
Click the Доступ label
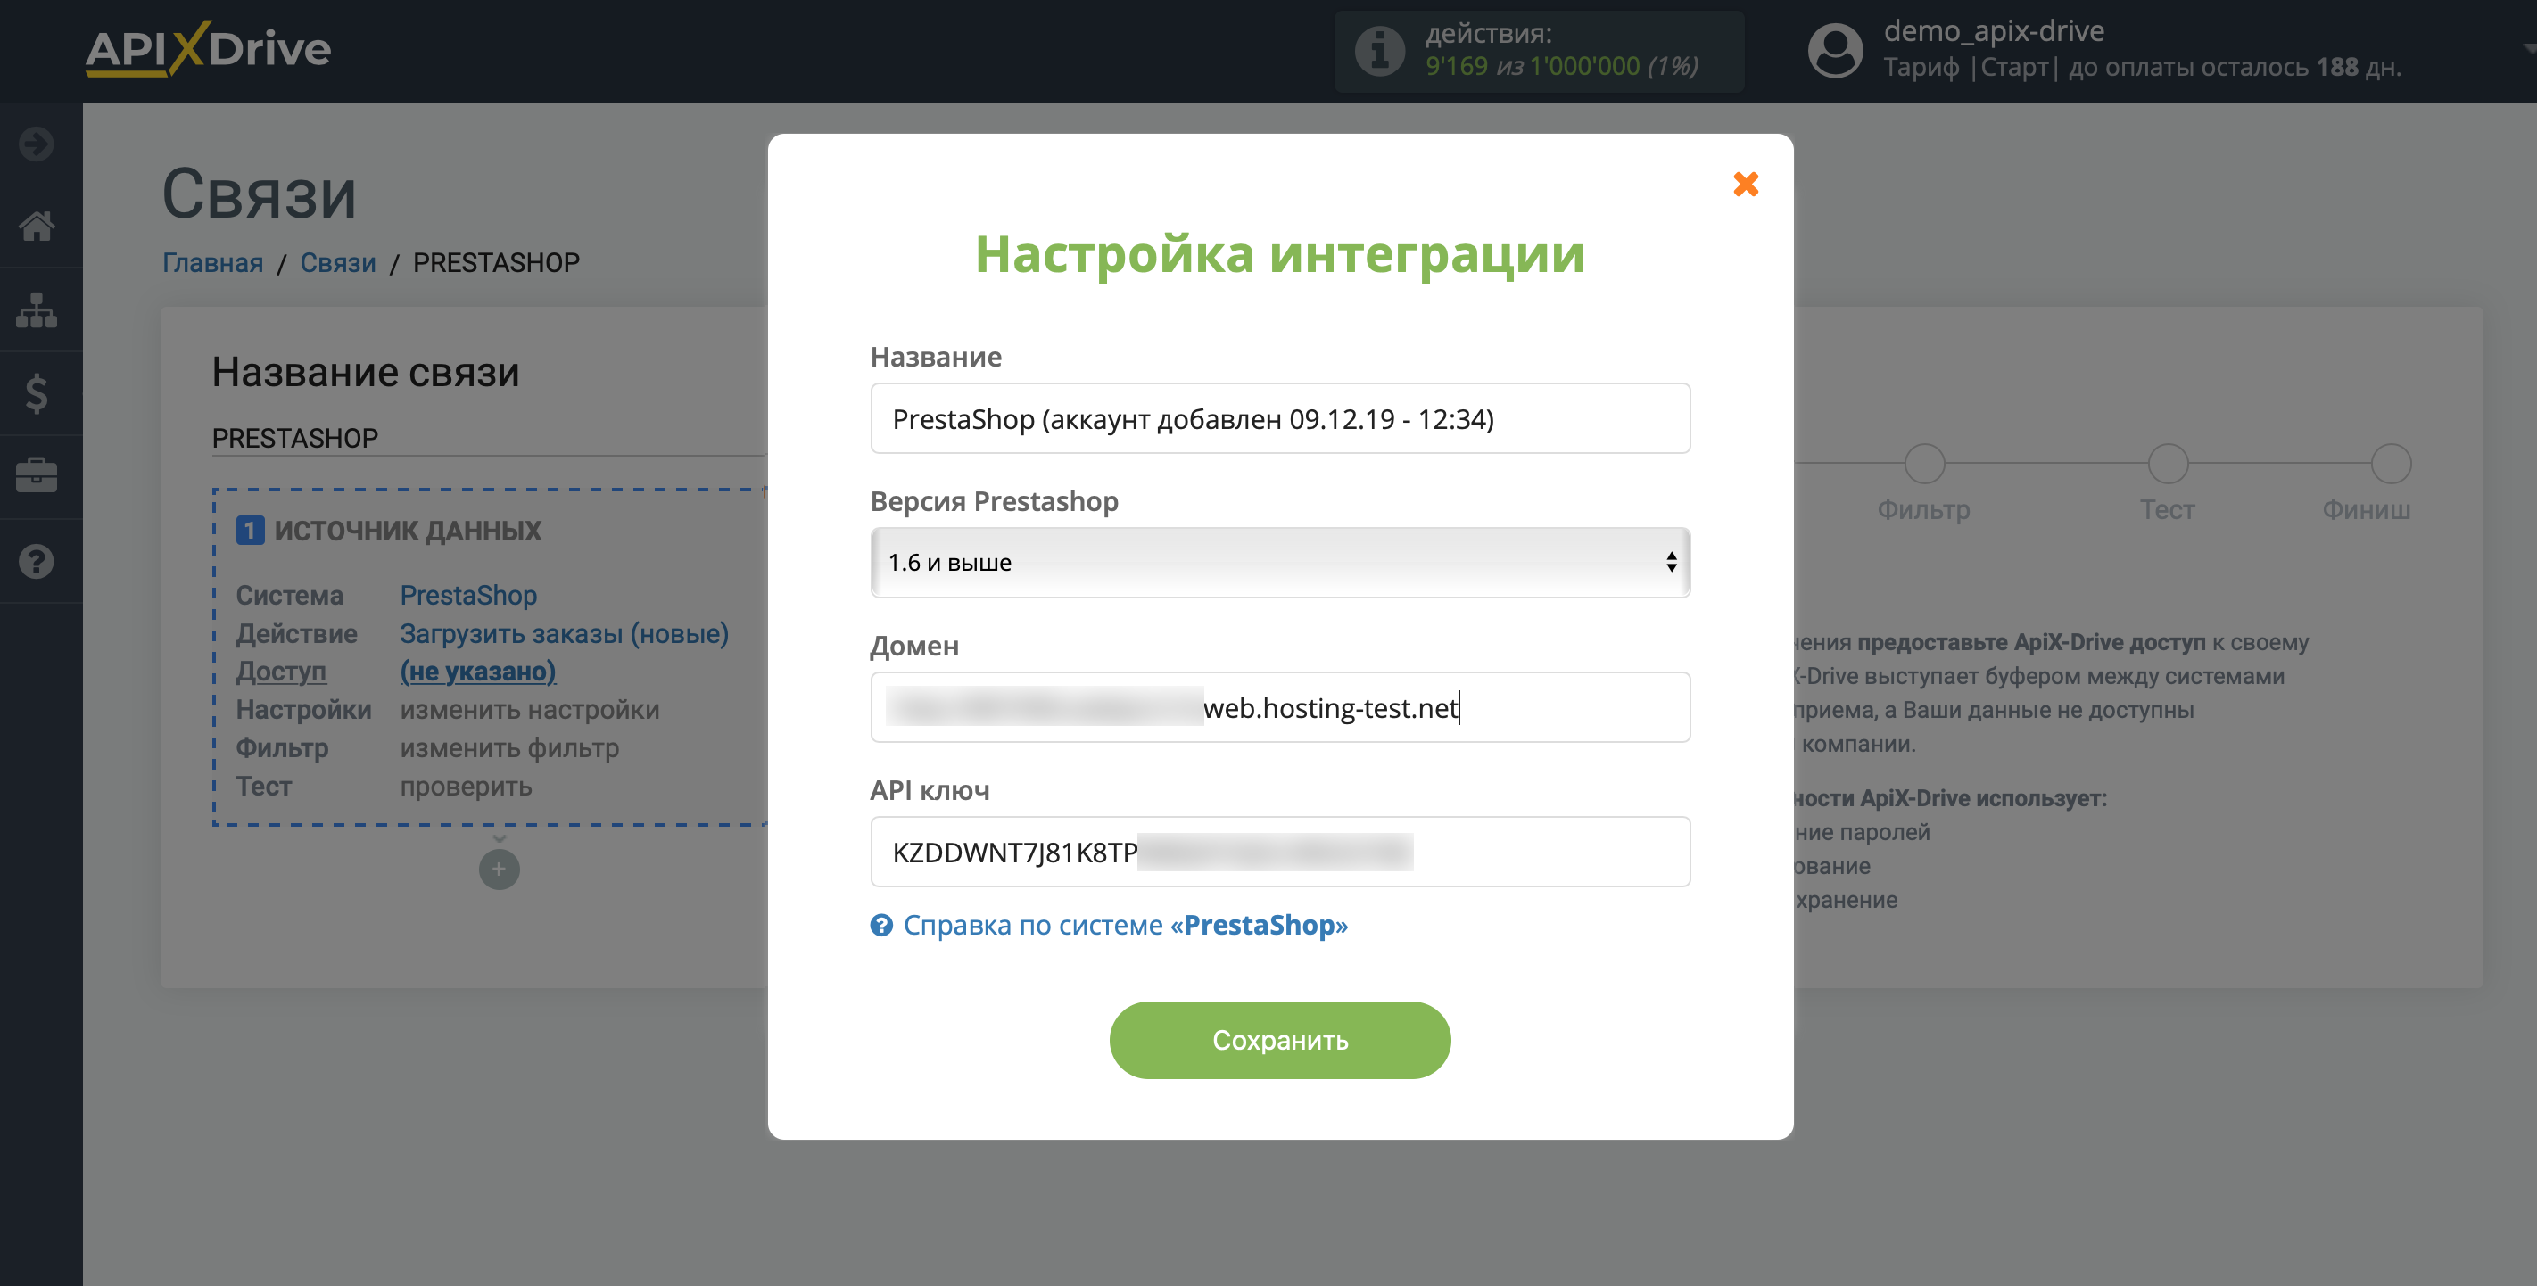point(281,672)
